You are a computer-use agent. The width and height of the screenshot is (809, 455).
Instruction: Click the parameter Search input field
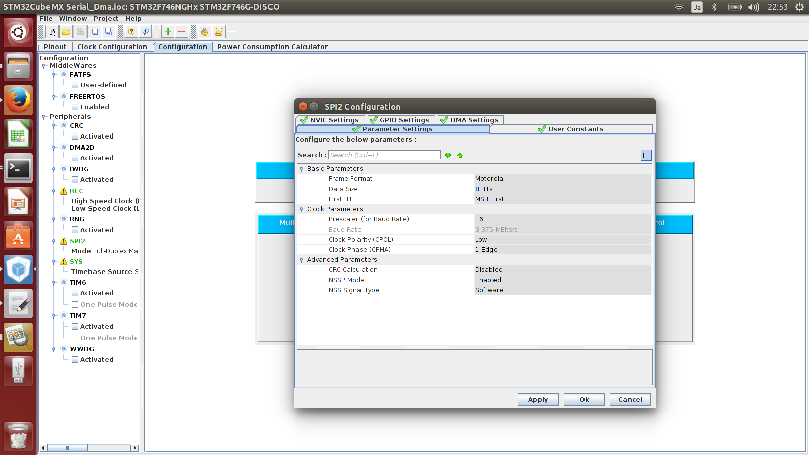(x=384, y=155)
